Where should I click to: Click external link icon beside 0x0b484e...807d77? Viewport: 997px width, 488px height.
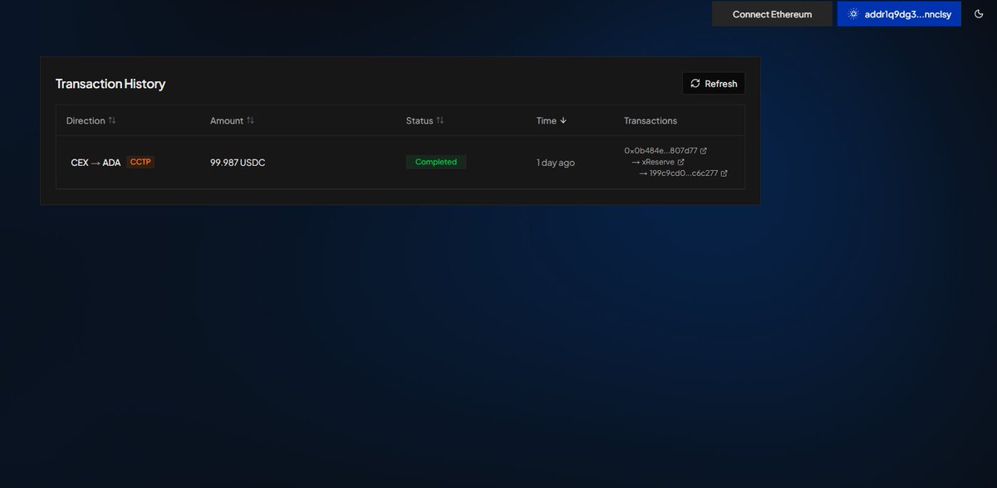click(x=704, y=150)
